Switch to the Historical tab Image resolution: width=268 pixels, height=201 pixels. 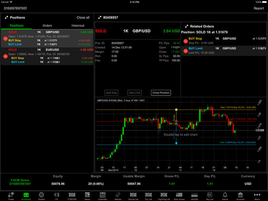point(78,25)
